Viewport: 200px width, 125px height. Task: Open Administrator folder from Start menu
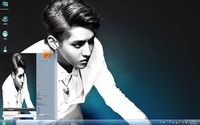tap(43, 61)
